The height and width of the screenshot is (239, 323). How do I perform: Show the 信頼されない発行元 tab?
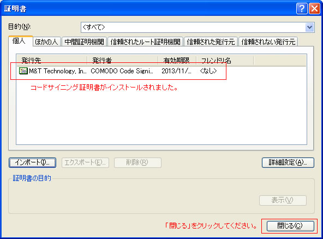(268, 42)
